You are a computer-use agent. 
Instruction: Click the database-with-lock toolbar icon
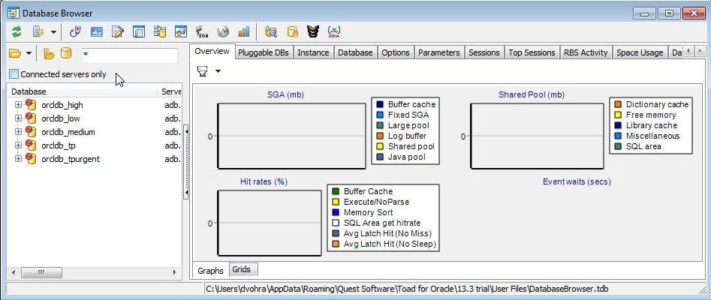(293, 31)
